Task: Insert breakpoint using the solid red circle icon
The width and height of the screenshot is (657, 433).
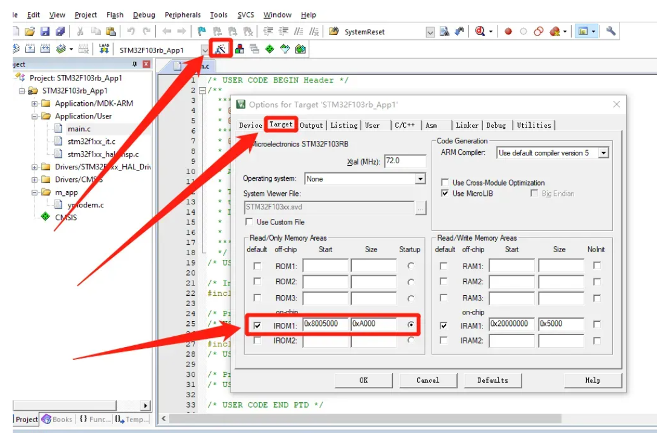Action: coord(508,31)
